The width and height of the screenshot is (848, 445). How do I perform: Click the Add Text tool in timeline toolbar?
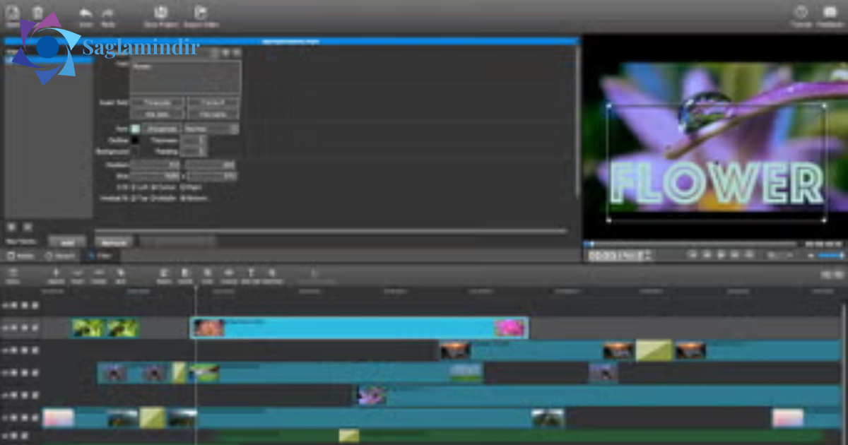(250, 273)
